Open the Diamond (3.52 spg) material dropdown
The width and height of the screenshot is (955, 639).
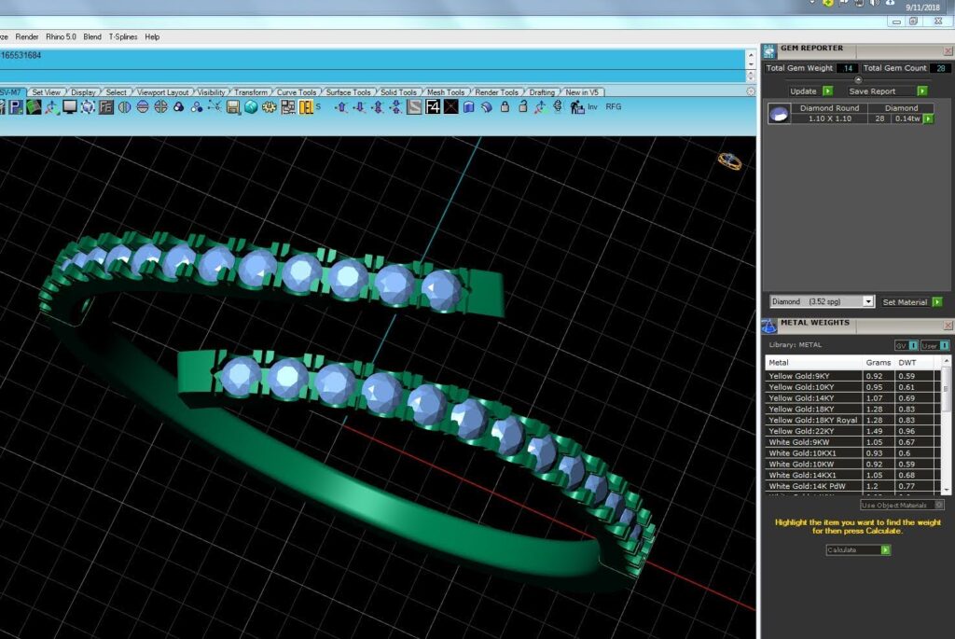click(822, 301)
